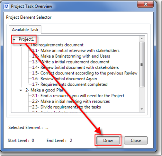Click the vertical scrollbar thumb

(142, 64)
